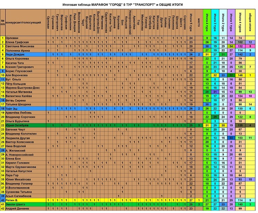Click the rotated 'Новороссийский' column header
This screenshot has width=258, height=213.
tap(130, 23)
